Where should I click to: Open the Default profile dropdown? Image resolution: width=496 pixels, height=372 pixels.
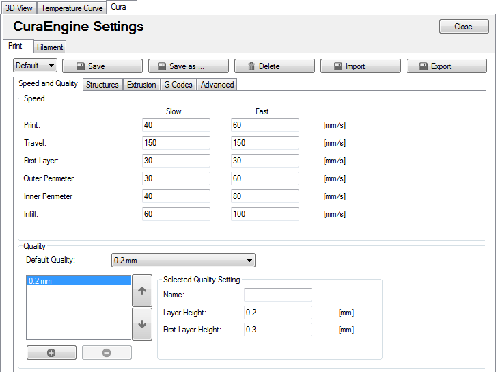35,66
